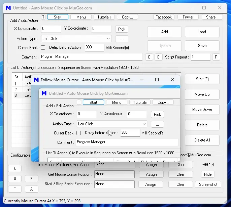Viewport: 231px width, 207px height.
Task: Toggle Cursor Back checkbox in Follow Mouse Cursor preview
Action: point(79,133)
